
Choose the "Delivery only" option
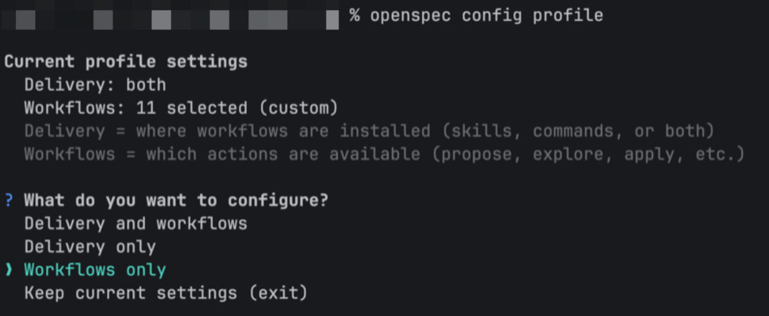coord(90,247)
